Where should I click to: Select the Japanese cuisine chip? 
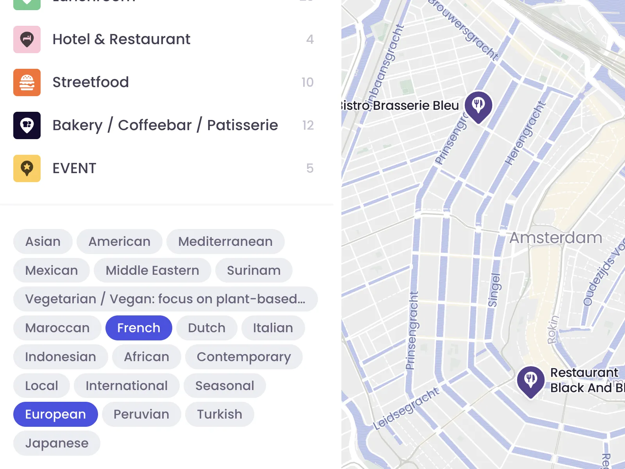[57, 443]
